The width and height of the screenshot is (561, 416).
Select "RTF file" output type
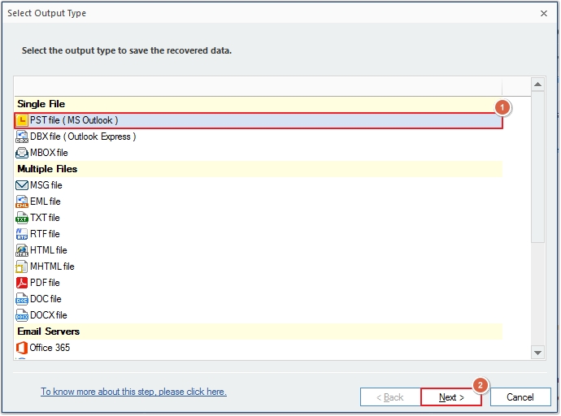(45, 234)
